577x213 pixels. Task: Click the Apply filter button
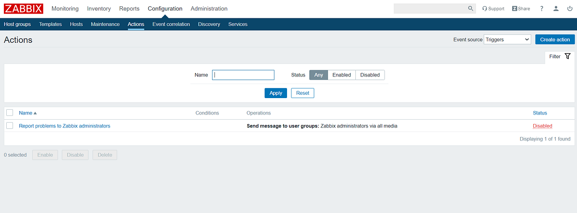276,93
